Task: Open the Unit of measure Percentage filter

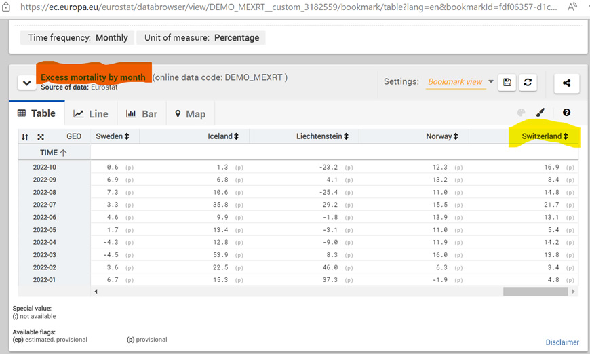Action: pos(201,38)
